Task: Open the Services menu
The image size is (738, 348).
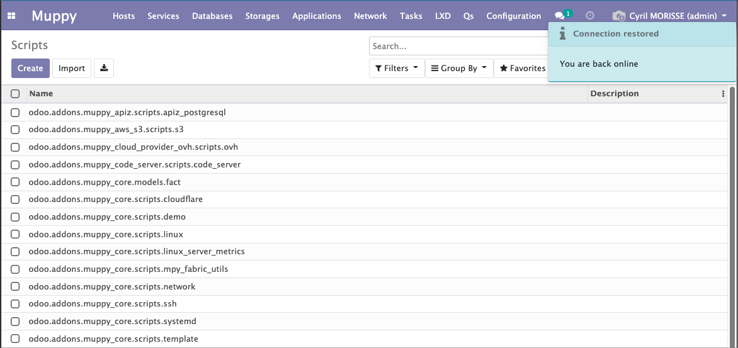Action: (x=163, y=16)
